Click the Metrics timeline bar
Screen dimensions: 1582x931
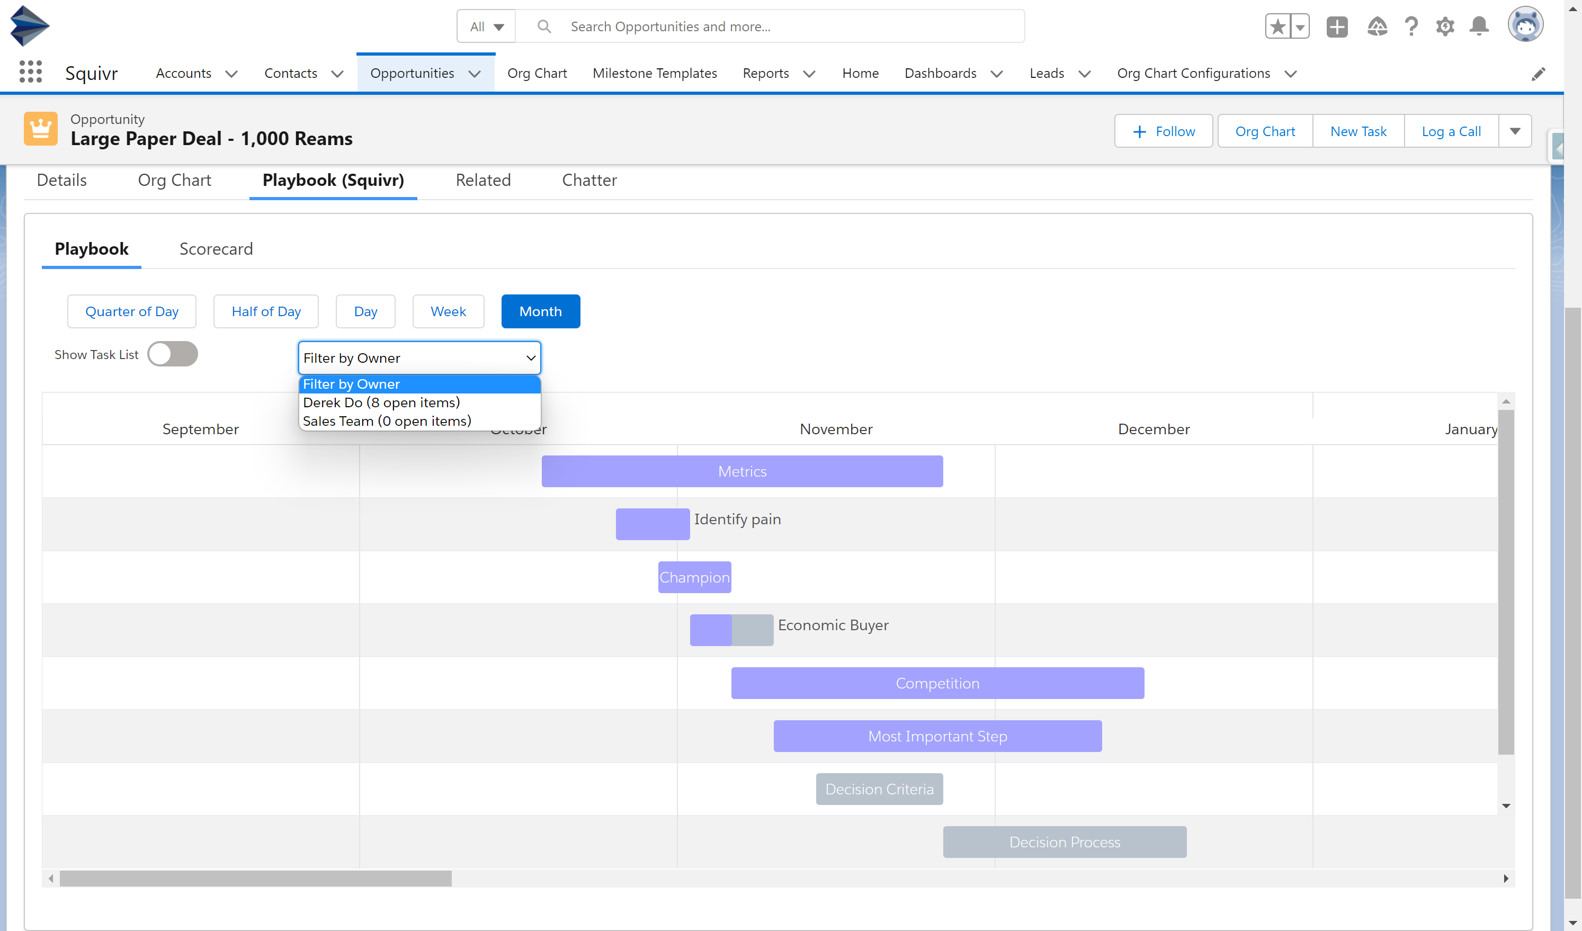(x=742, y=471)
